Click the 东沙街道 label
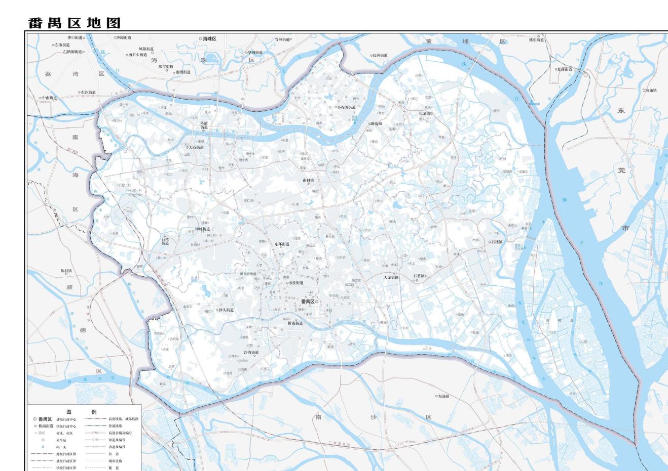The image size is (668, 471). click(88, 93)
